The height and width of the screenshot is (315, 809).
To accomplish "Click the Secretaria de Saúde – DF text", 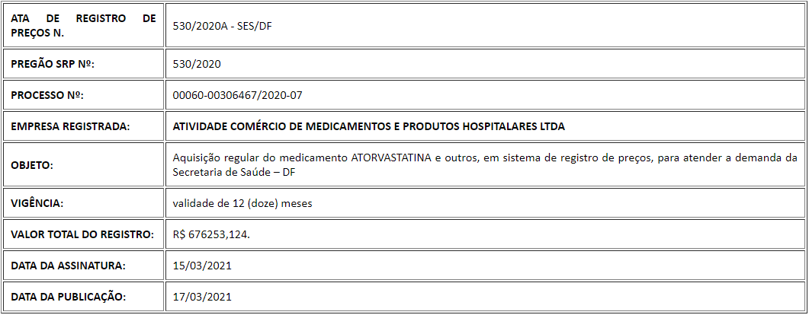I will [235, 173].
